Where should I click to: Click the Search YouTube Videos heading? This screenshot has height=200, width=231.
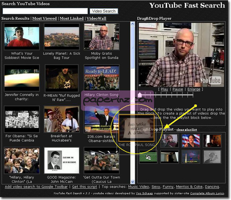coord(26,4)
